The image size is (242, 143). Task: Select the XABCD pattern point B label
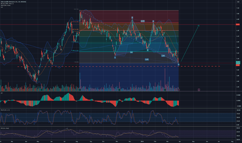tap(148, 50)
